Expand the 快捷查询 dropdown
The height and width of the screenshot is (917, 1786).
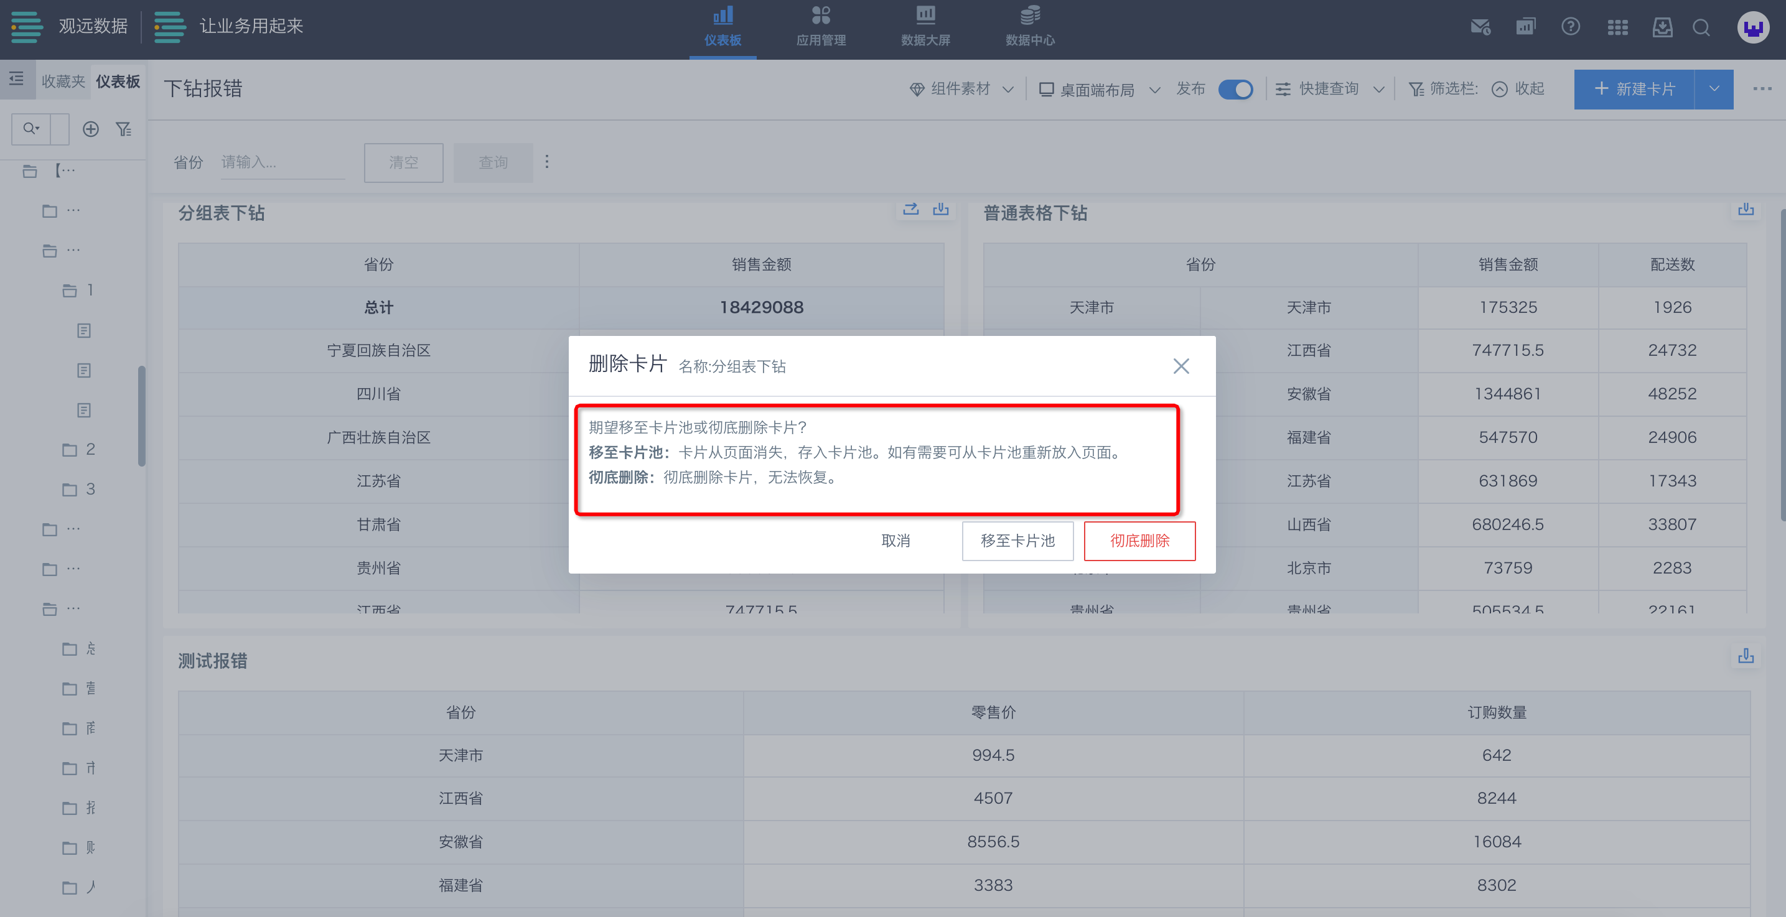tap(1330, 90)
